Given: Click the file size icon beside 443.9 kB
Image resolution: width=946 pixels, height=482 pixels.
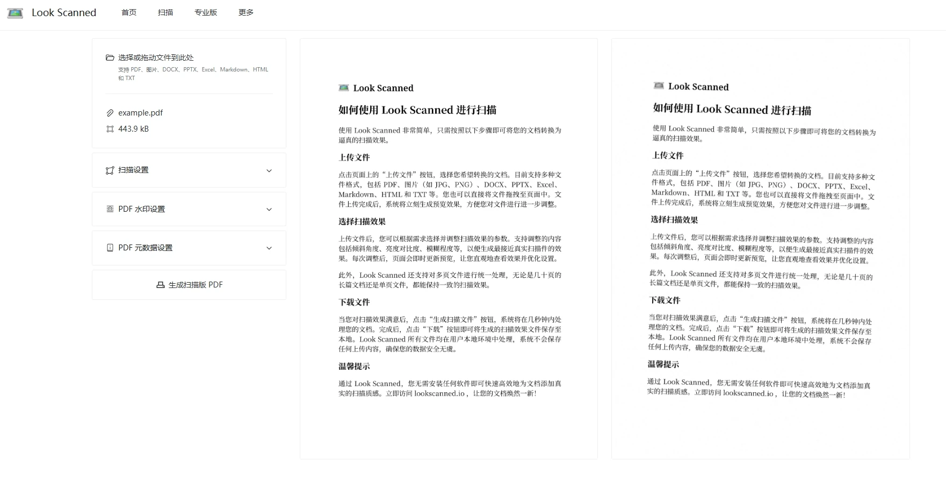Looking at the screenshot, I should point(110,129).
